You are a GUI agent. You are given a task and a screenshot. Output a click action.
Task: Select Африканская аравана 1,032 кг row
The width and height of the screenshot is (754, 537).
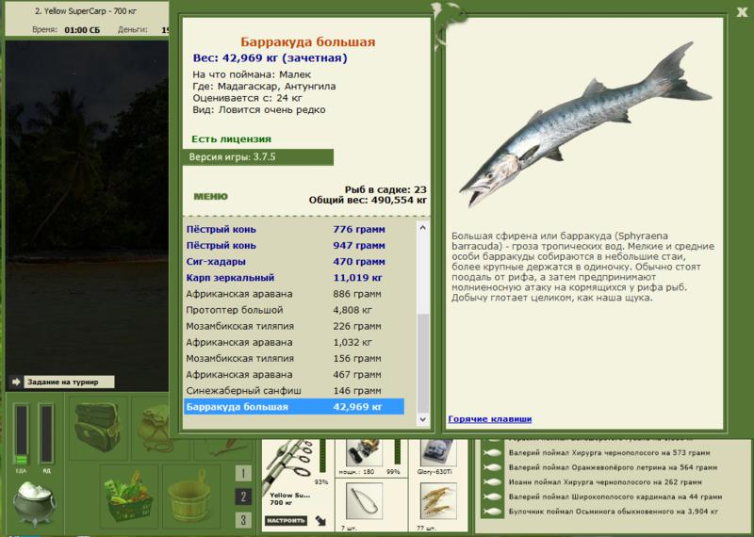pos(294,342)
